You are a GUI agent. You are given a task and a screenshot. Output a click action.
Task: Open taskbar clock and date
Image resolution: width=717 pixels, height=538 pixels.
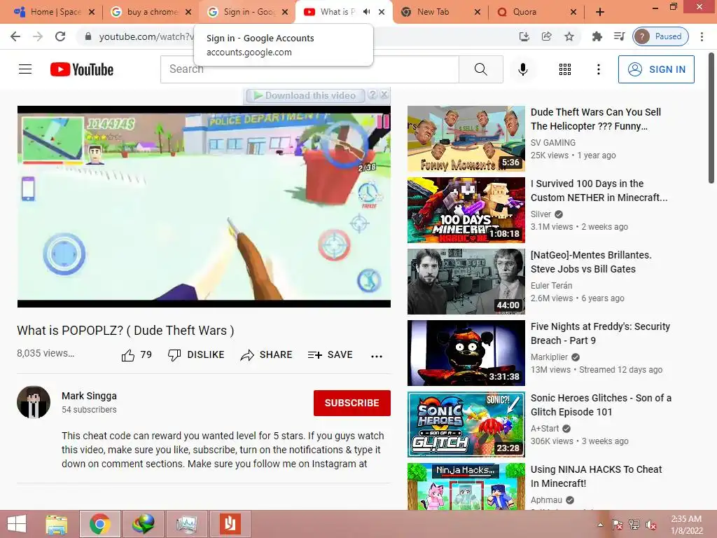coord(686,525)
